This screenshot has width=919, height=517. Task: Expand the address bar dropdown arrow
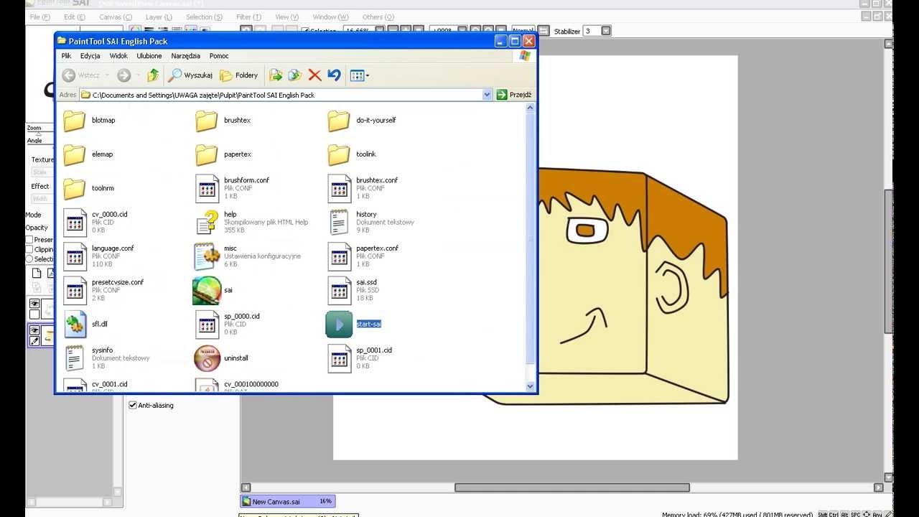[x=488, y=95]
